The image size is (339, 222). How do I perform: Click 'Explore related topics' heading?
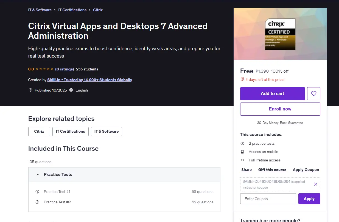(x=61, y=119)
